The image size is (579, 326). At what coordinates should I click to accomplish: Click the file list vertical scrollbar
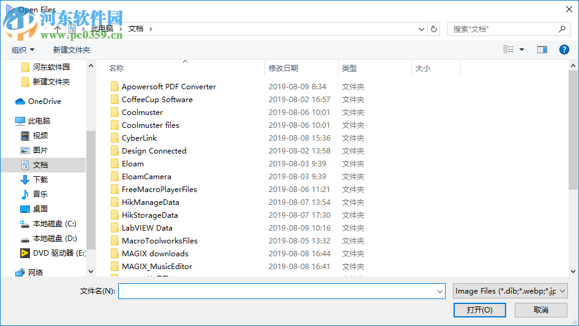[x=573, y=130]
